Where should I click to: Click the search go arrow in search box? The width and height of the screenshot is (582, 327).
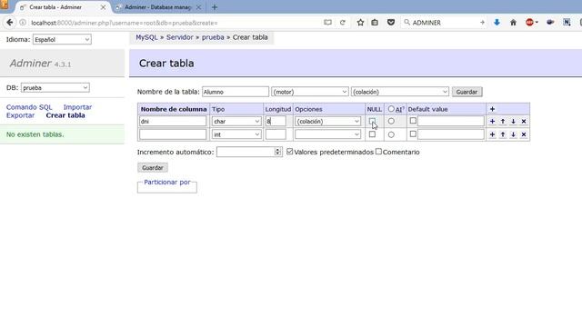pos(482,23)
